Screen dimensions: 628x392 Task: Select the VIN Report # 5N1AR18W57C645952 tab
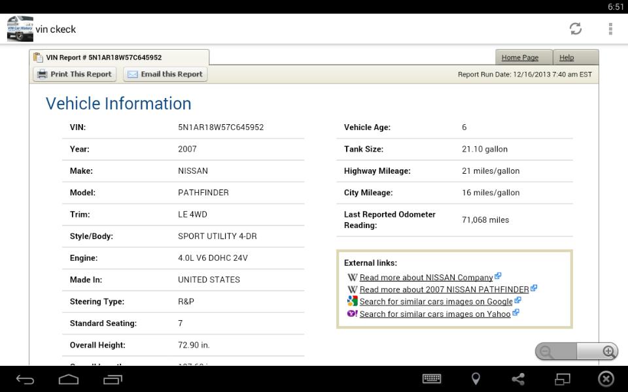coord(119,57)
